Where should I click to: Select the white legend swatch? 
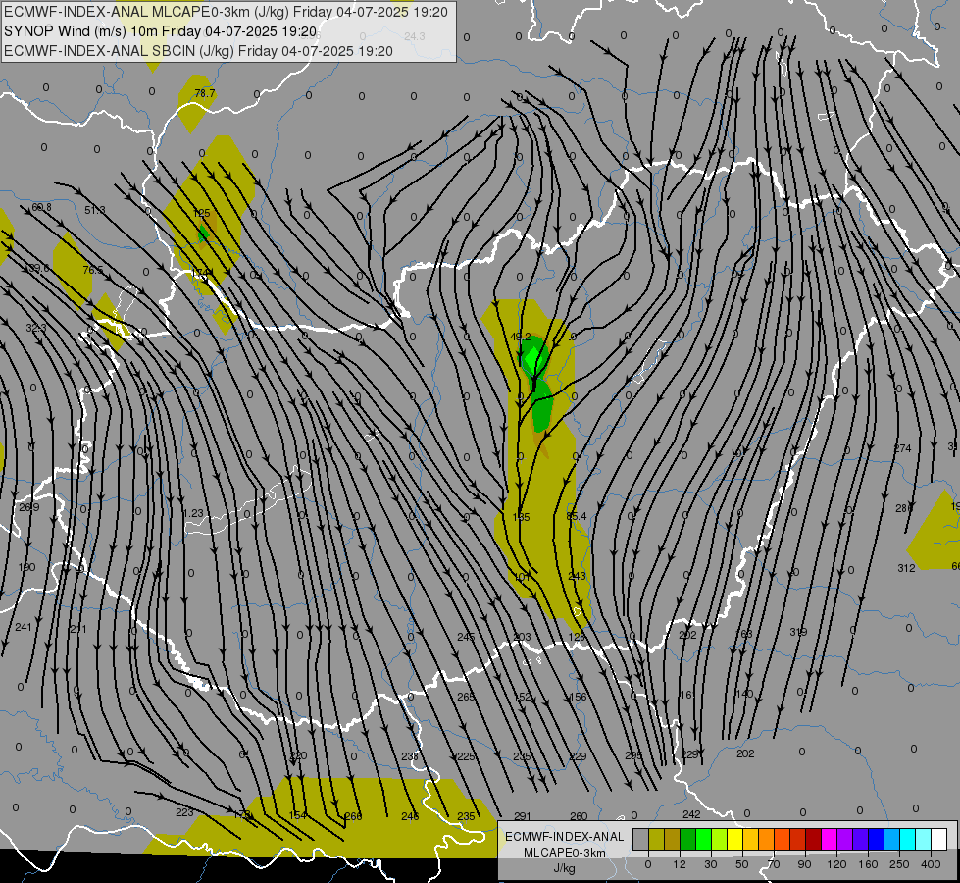coord(939,839)
